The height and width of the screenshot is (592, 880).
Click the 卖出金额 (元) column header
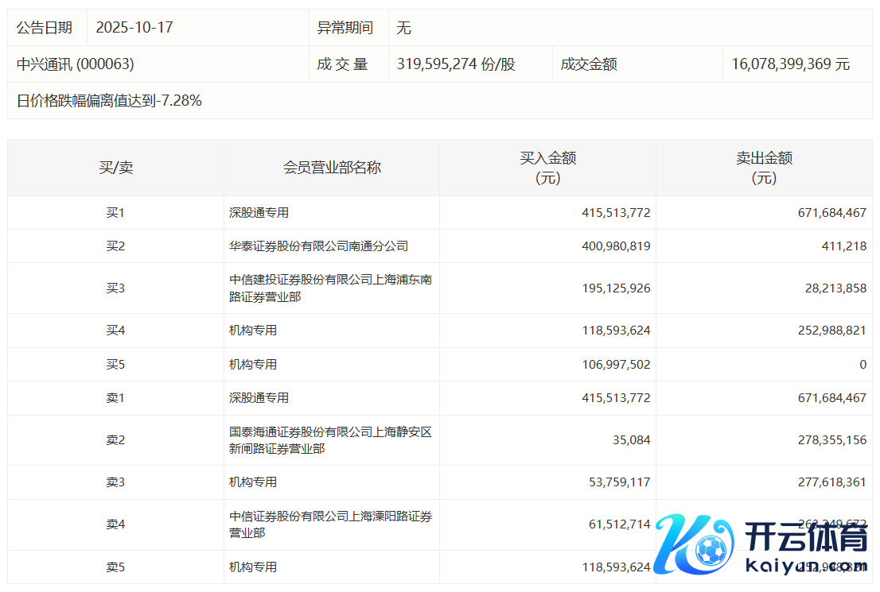click(764, 168)
